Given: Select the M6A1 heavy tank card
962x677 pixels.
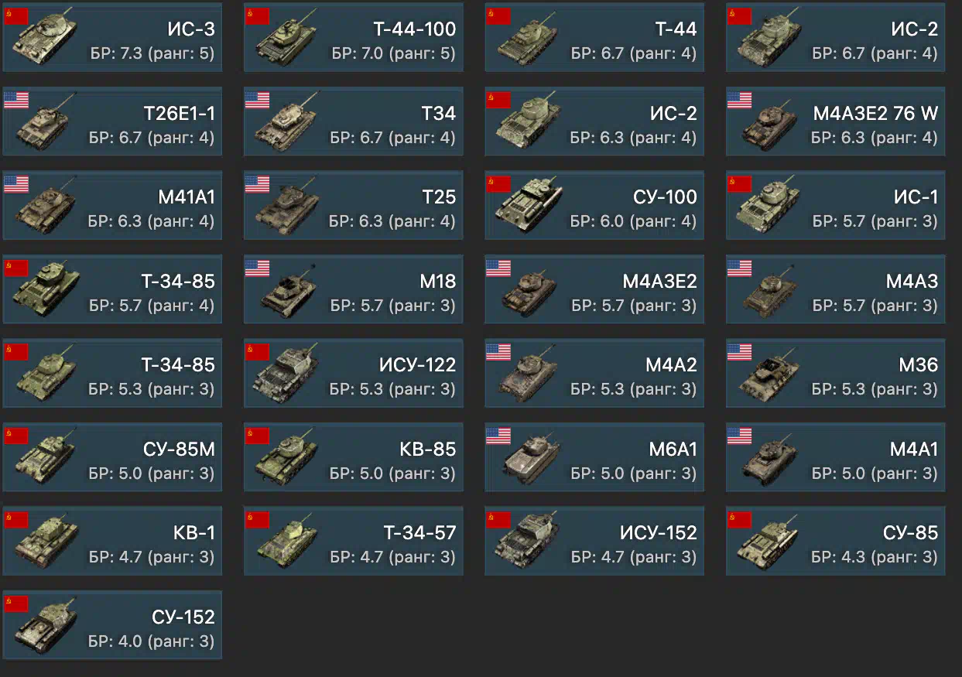Looking at the screenshot, I should [594, 456].
